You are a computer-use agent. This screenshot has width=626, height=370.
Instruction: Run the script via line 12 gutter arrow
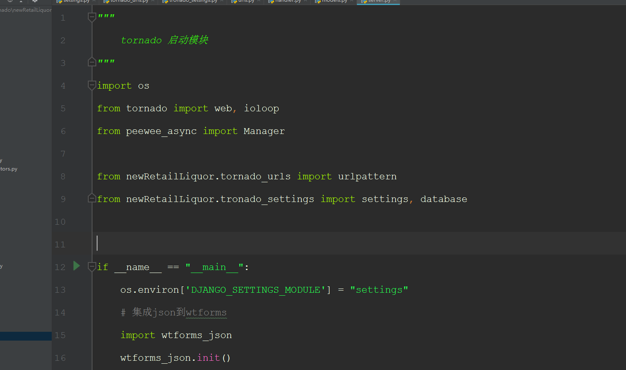click(77, 266)
